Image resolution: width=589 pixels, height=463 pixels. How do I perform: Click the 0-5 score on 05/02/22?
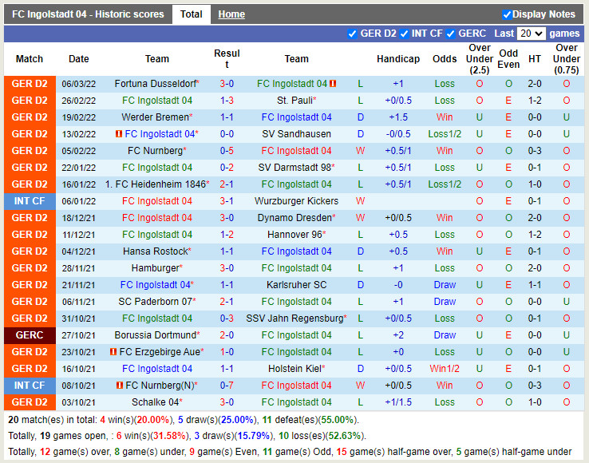click(227, 151)
